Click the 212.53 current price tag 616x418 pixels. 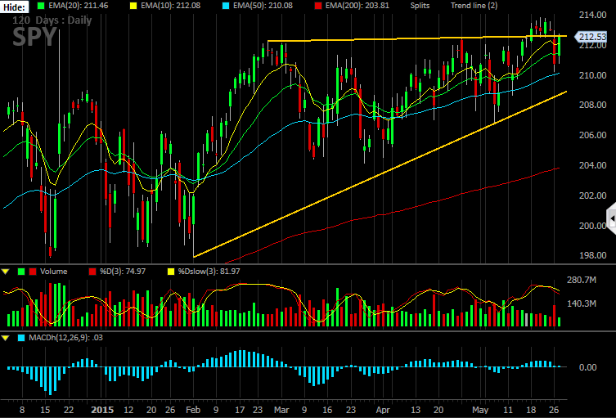(591, 37)
